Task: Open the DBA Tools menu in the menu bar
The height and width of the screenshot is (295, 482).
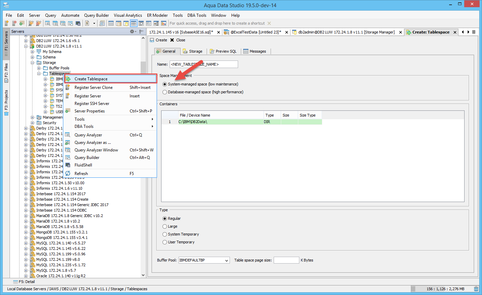Action: coord(197,15)
